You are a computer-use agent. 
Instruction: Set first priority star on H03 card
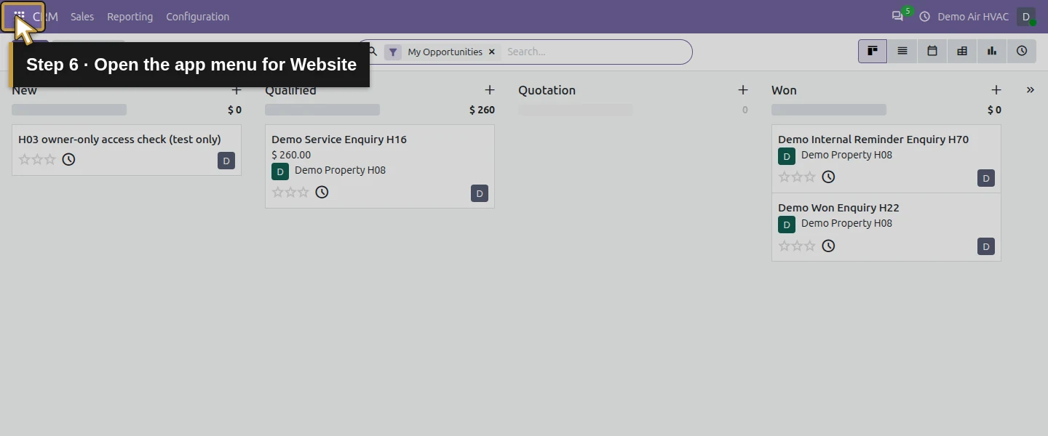24,159
